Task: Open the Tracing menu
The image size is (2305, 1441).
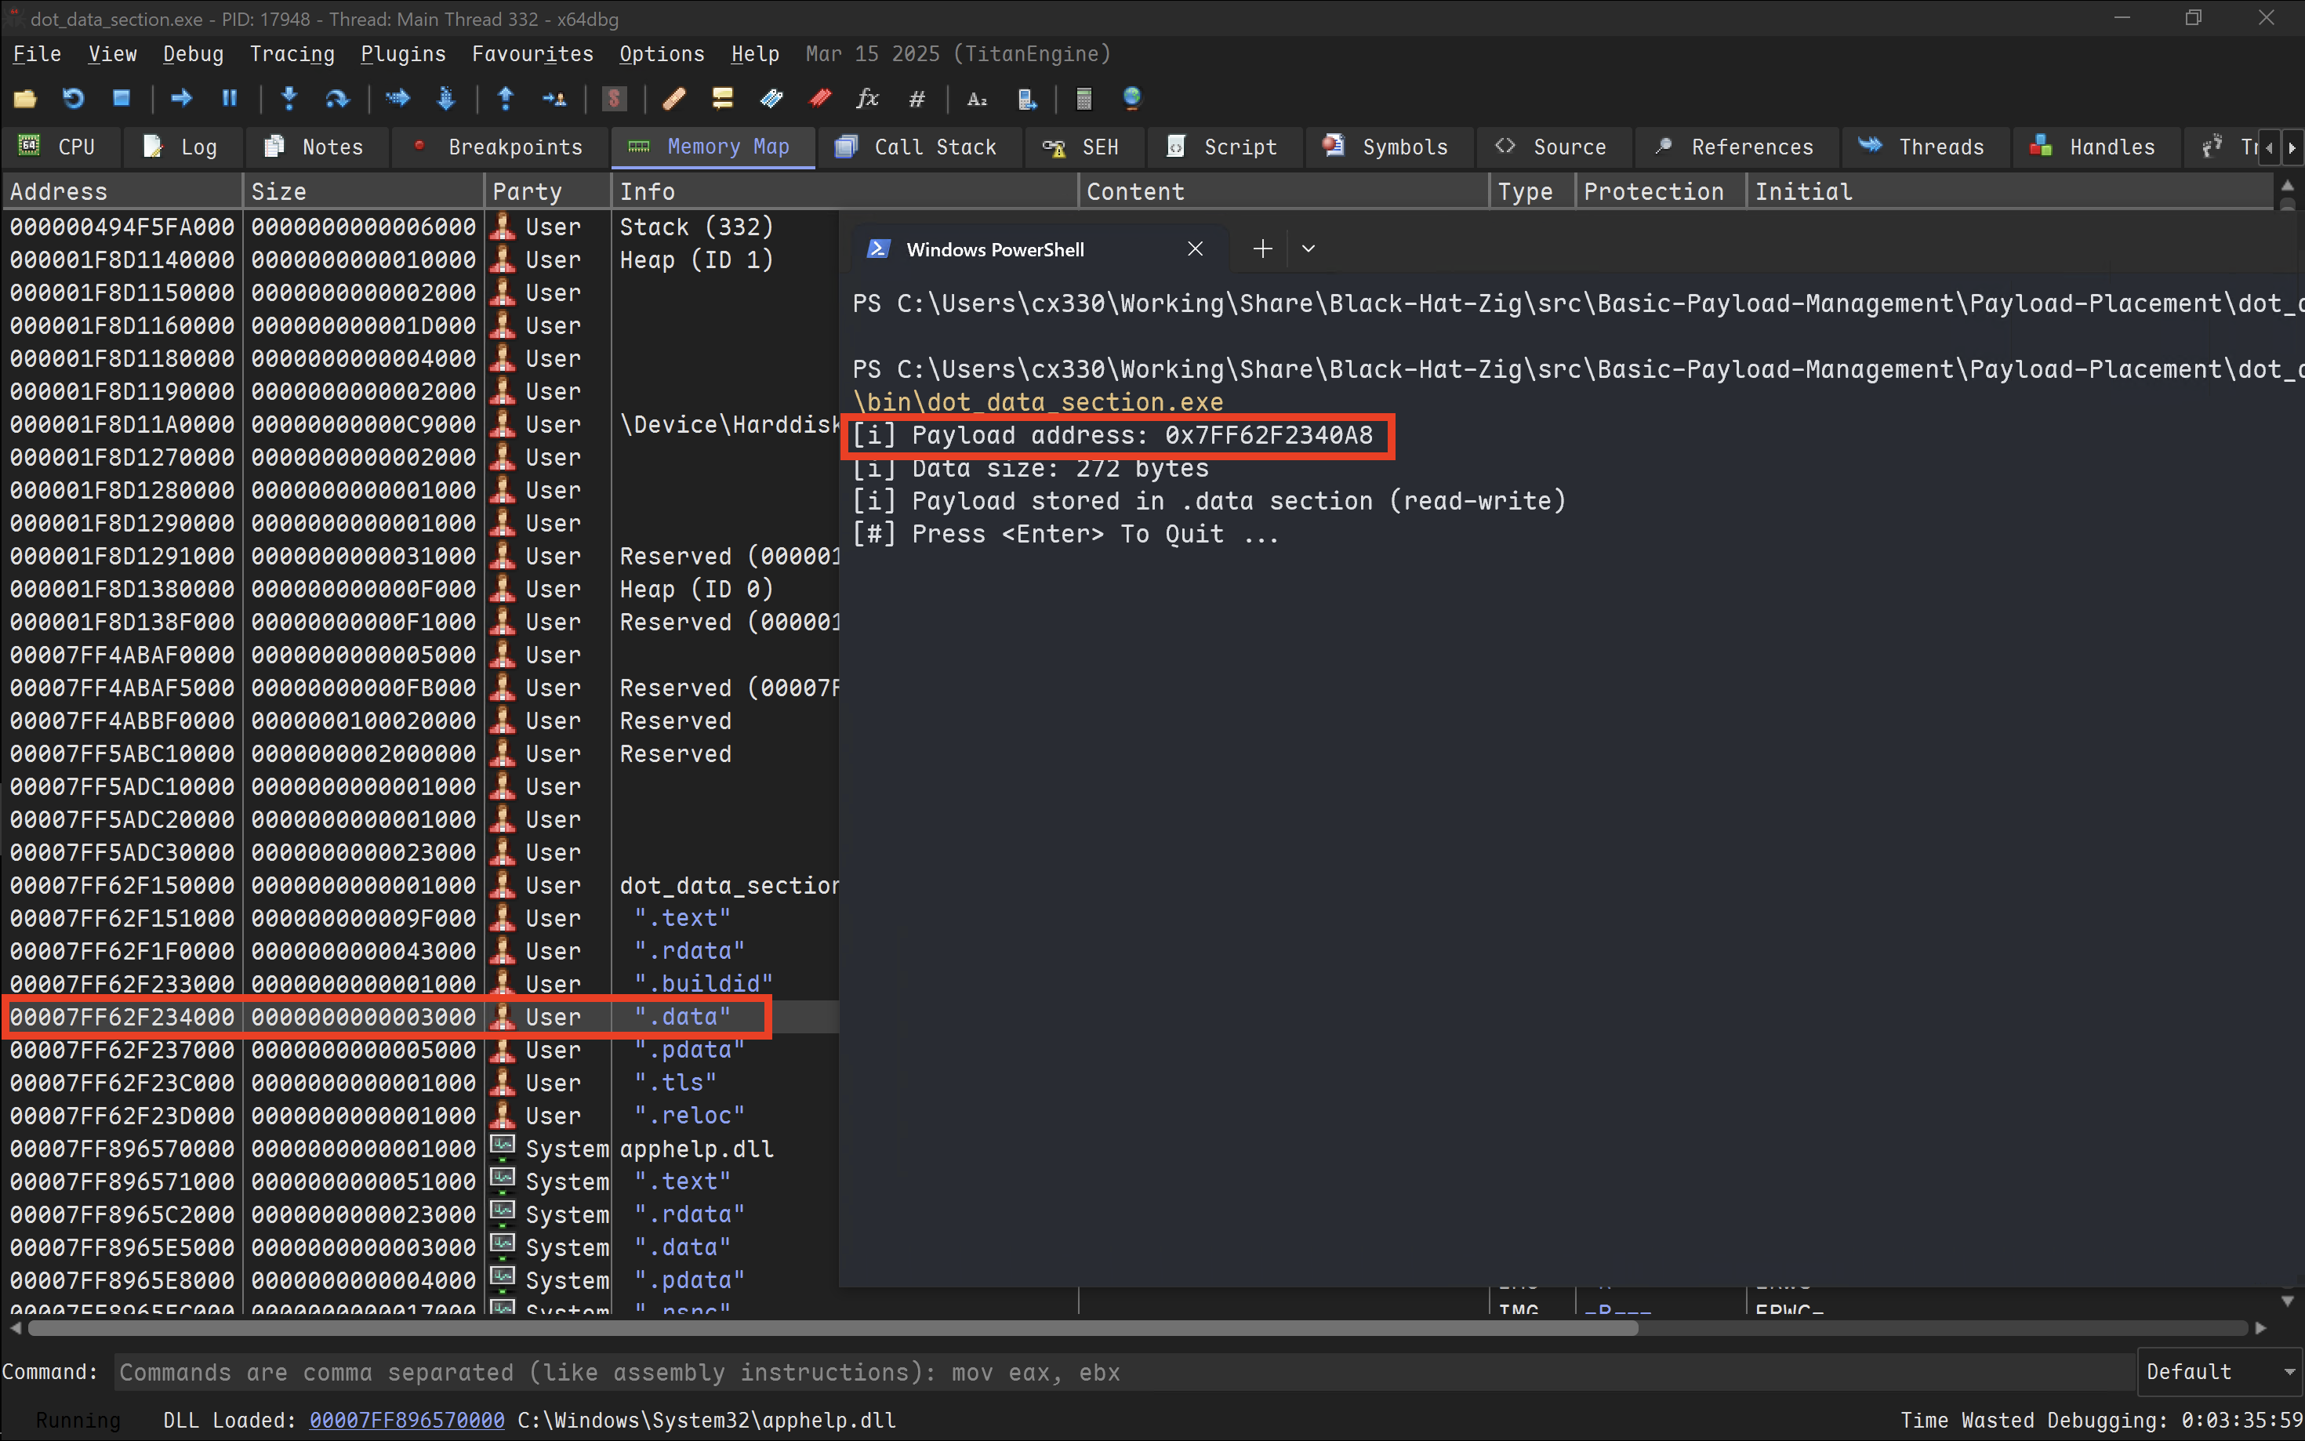Action: (x=292, y=54)
